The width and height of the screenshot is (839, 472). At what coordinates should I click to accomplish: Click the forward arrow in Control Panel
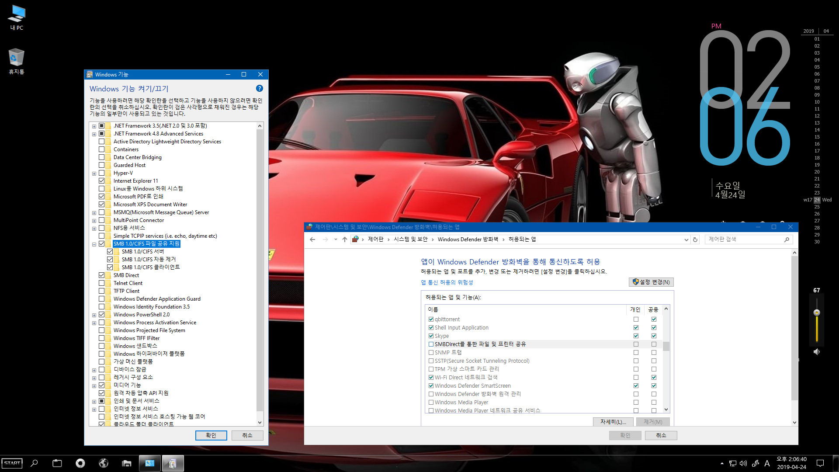(x=325, y=239)
